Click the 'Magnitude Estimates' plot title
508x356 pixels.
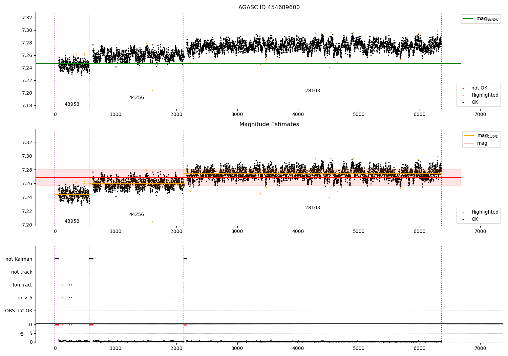(x=269, y=124)
